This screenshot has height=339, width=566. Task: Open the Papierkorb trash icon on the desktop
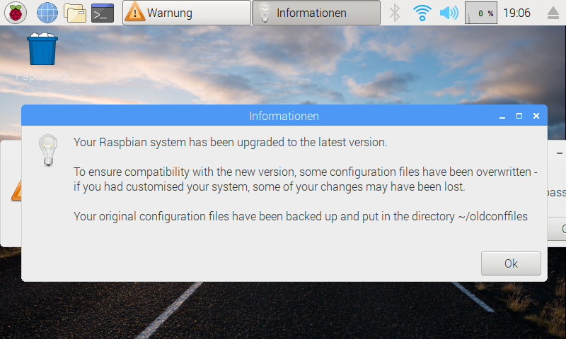[42, 49]
